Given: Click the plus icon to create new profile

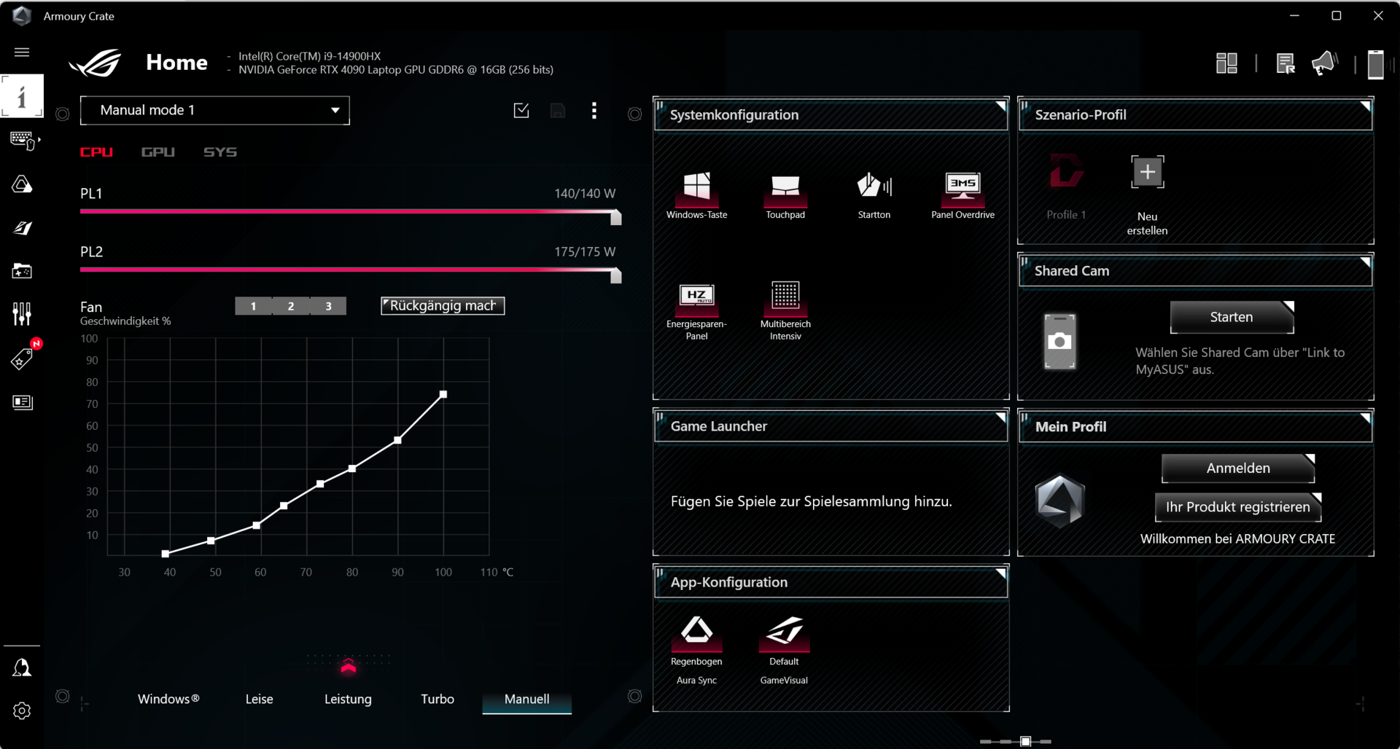Looking at the screenshot, I should [x=1147, y=172].
